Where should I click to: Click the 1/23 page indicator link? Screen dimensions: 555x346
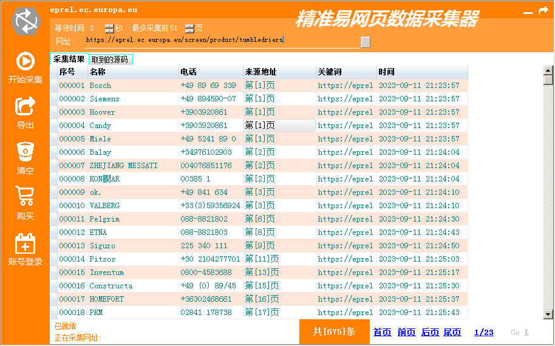click(483, 332)
